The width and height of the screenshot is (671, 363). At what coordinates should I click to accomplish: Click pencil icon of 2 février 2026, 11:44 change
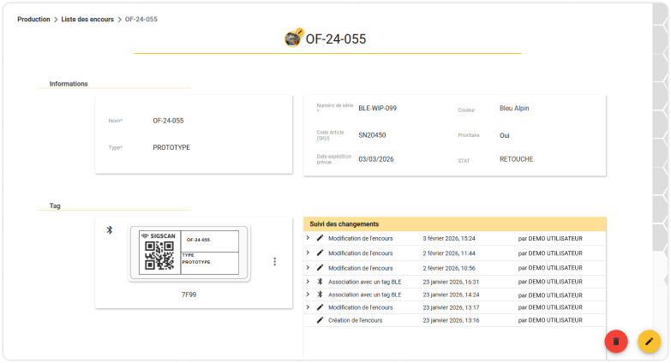click(320, 253)
